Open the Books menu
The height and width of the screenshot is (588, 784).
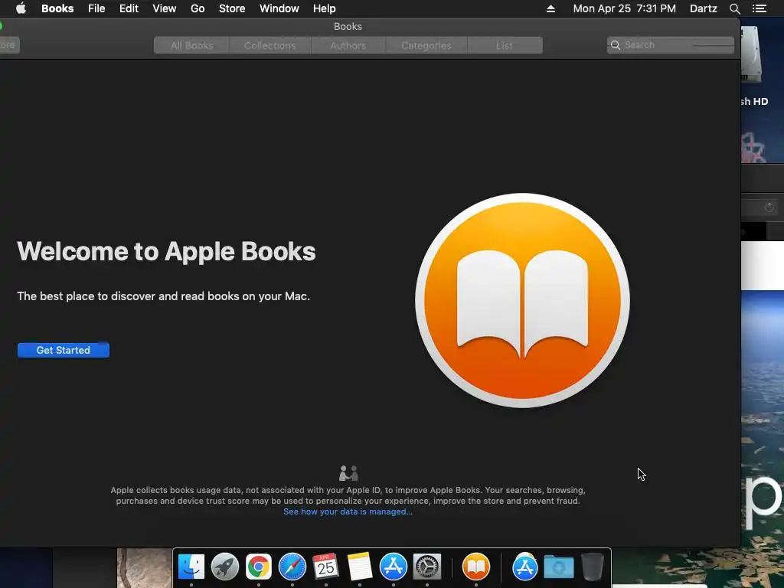(x=57, y=8)
